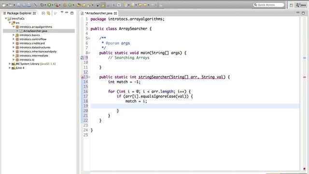Image resolution: width=309 pixels, height=174 pixels.
Task: Click the green Run button
Action: pos(49,5)
